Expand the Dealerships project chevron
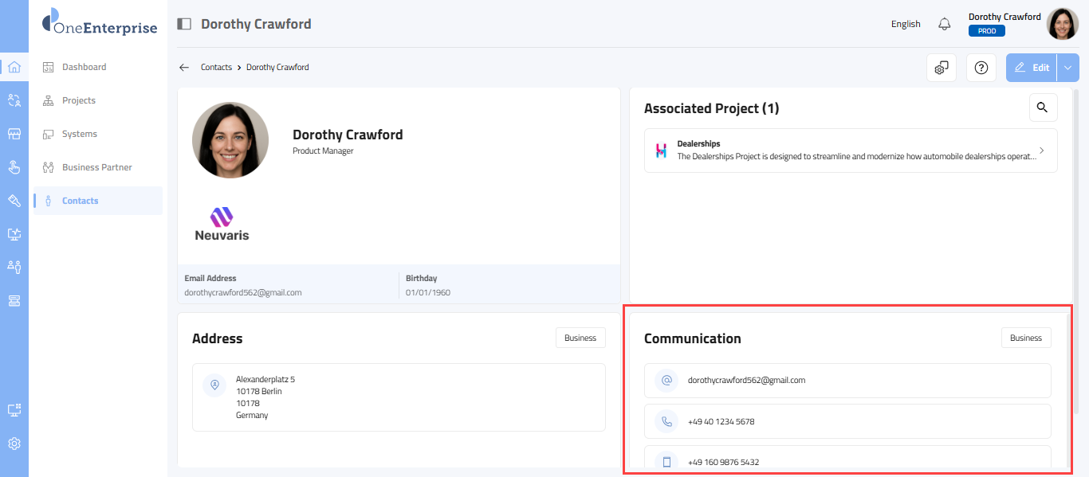The image size is (1089, 477). tap(1042, 151)
